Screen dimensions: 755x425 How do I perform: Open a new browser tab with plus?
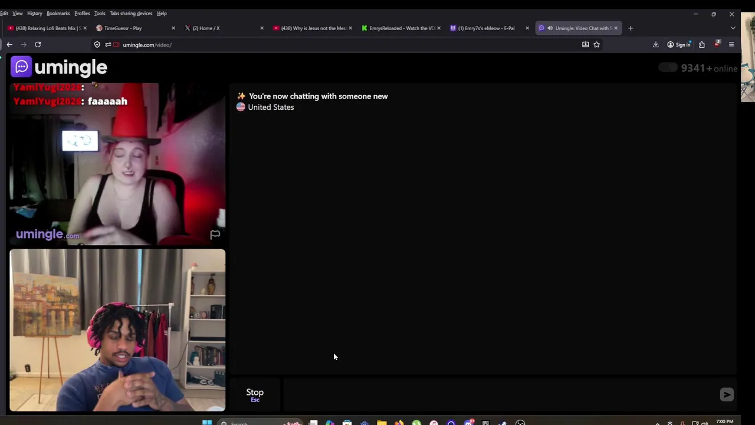tap(631, 28)
